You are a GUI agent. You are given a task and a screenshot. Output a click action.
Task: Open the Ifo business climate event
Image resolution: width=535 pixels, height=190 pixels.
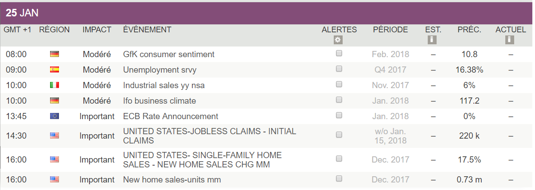tap(160, 101)
